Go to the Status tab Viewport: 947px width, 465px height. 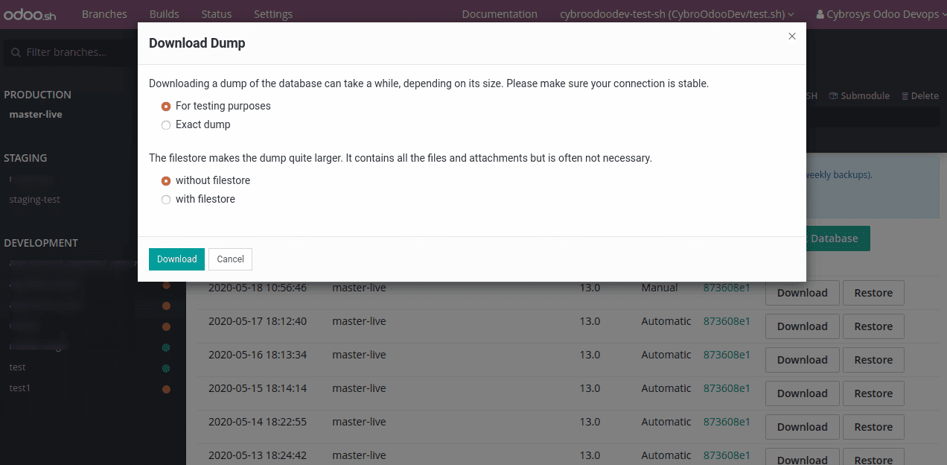217,14
